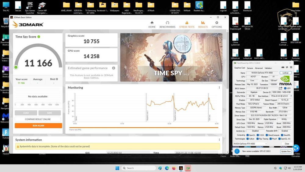
Task: Click the info icon next to Best
Action: pyautogui.click(x=57, y=79)
